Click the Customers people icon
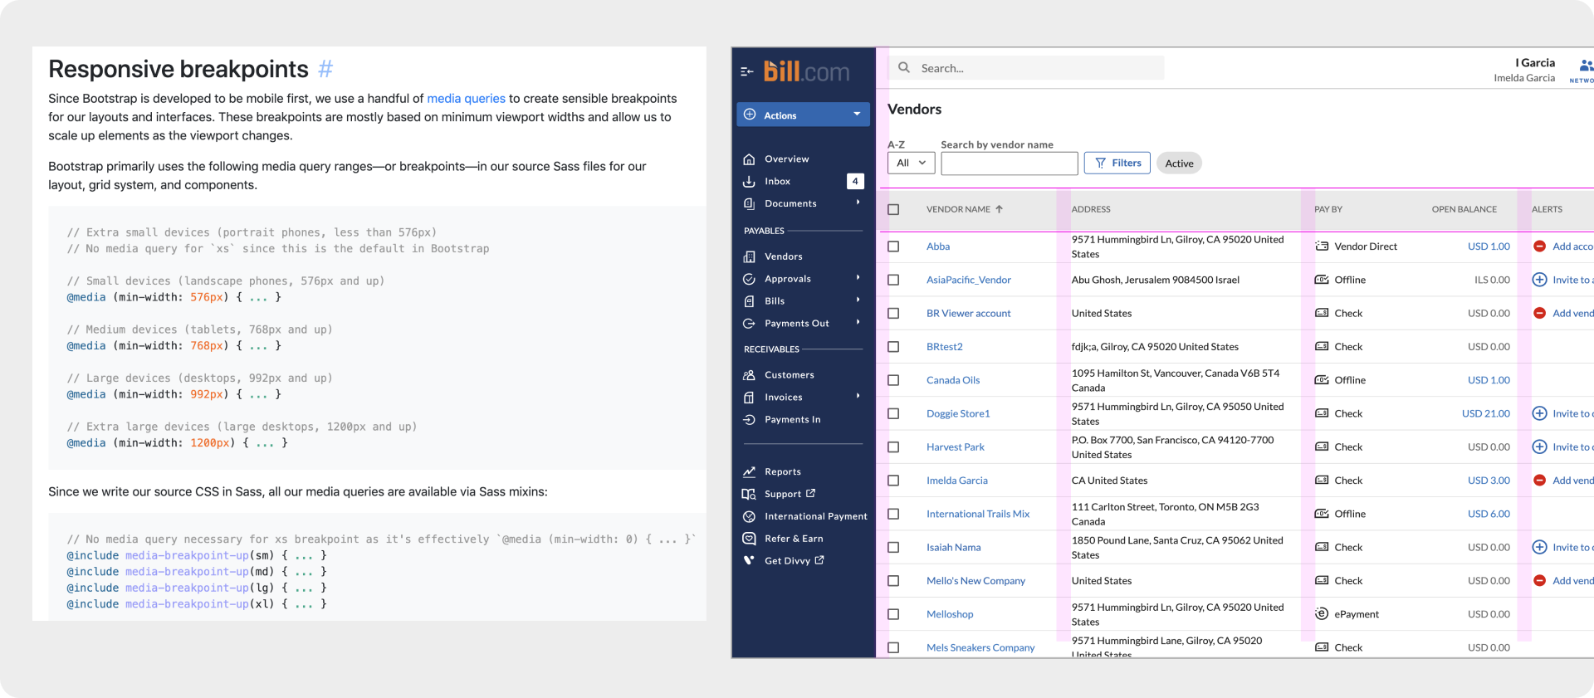 click(749, 375)
